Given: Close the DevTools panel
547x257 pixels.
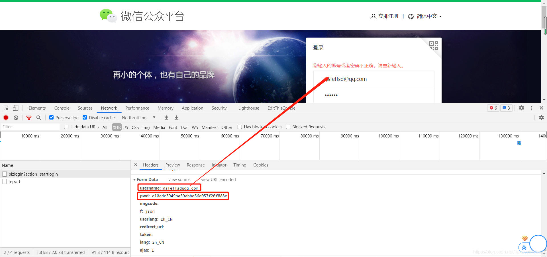Looking at the screenshot, I should click(541, 108).
